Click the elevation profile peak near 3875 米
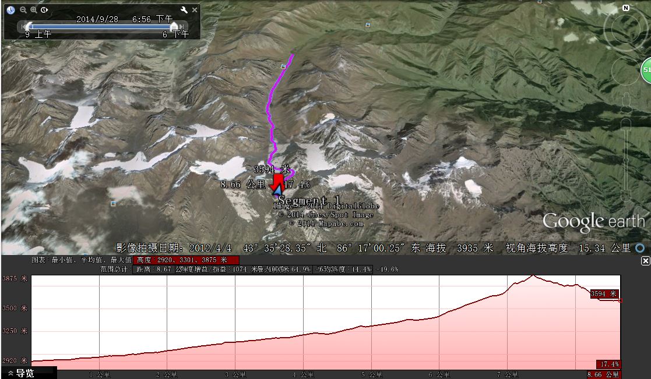The width and height of the screenshot is (651, 379). [x=532, y=276]
